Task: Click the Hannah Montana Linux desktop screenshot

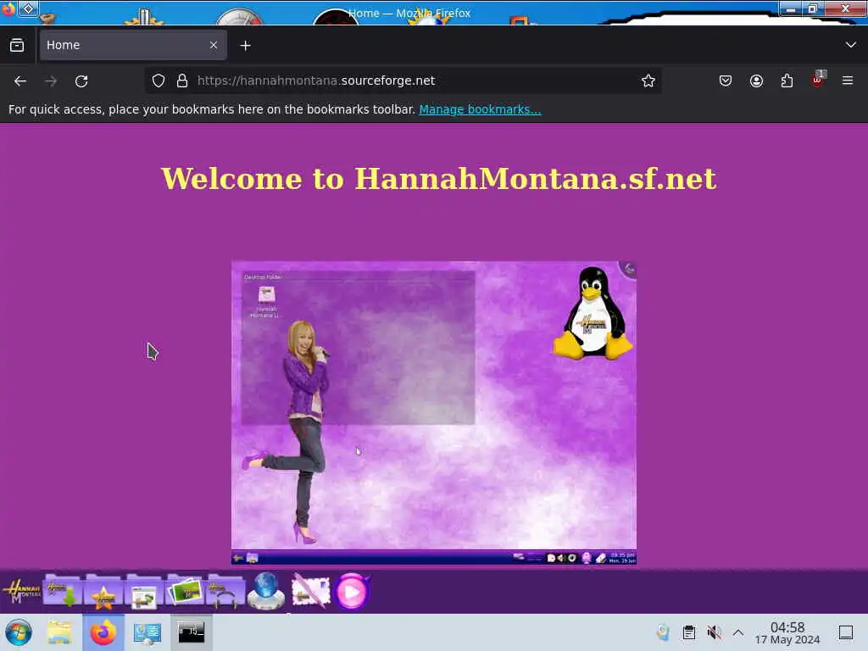Action: [x=434, y=413]
